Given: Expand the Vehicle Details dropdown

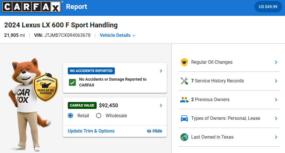Looking at the screenshot, I should click(x=117, y=35).
